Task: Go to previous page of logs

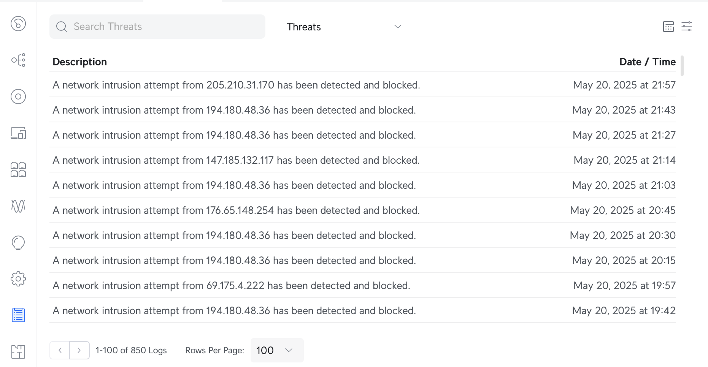Action: (x=60, y=350)
